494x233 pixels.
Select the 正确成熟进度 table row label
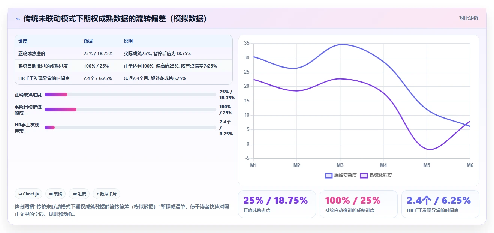click(32, 54)
